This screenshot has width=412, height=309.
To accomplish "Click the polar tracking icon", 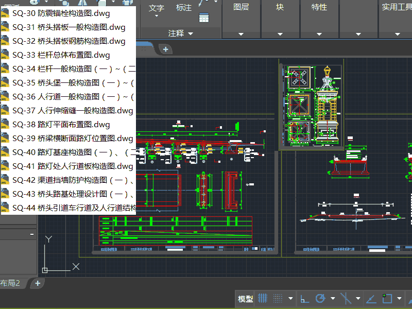I will click(x=320, y=298).
